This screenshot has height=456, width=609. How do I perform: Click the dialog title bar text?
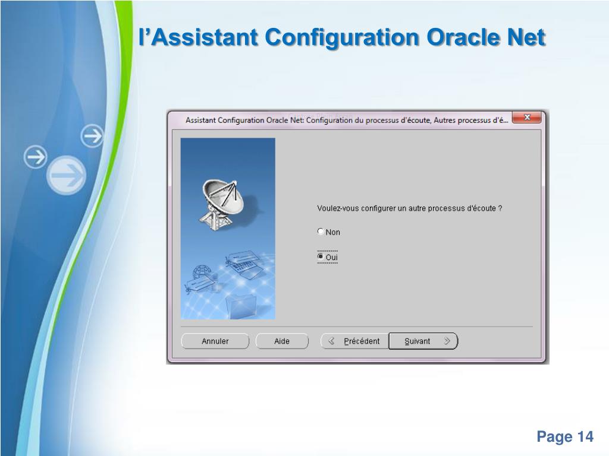[x=347, y=120]
